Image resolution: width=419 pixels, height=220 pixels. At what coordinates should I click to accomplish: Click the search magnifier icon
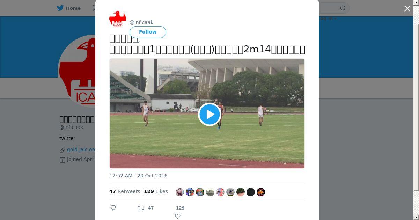[x=343, y=8]
